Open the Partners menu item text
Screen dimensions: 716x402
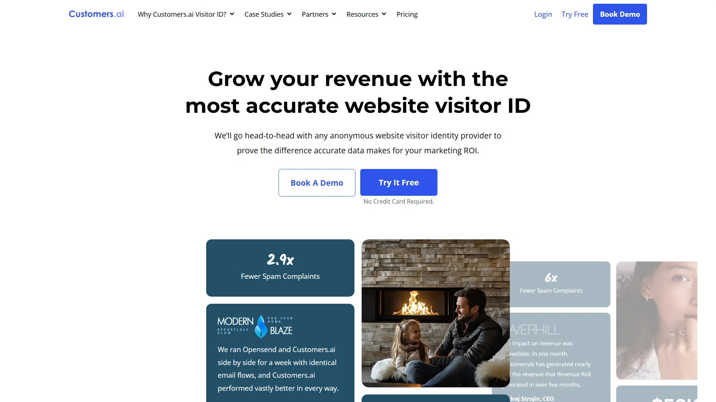[x=315, y=14]
